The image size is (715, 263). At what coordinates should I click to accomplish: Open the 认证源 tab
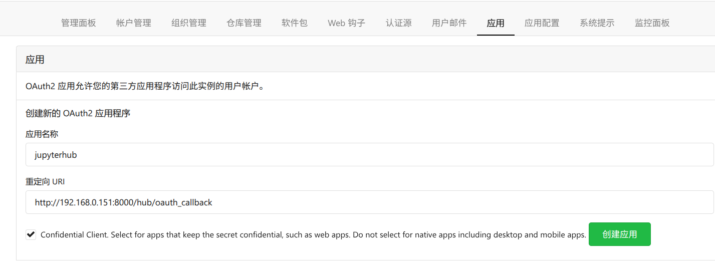click(398, 23)
